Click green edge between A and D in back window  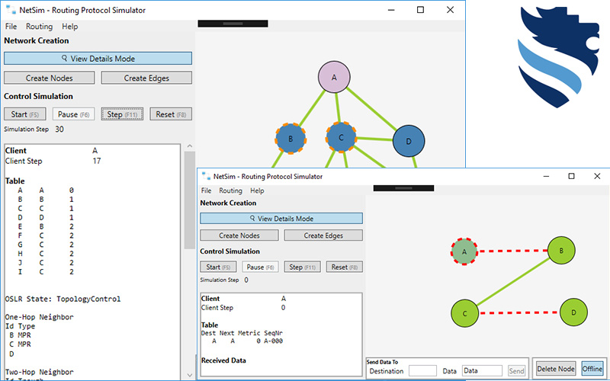click(x=371, y=109)
